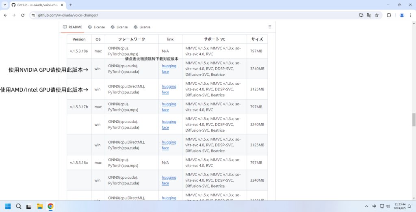The height and width of the screenshot is (212, 416).
Task: Go back to the previous page
Action: (5, 15)
